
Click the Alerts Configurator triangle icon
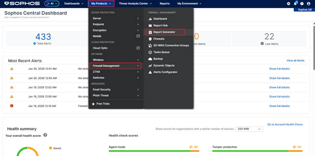[150, 72]
